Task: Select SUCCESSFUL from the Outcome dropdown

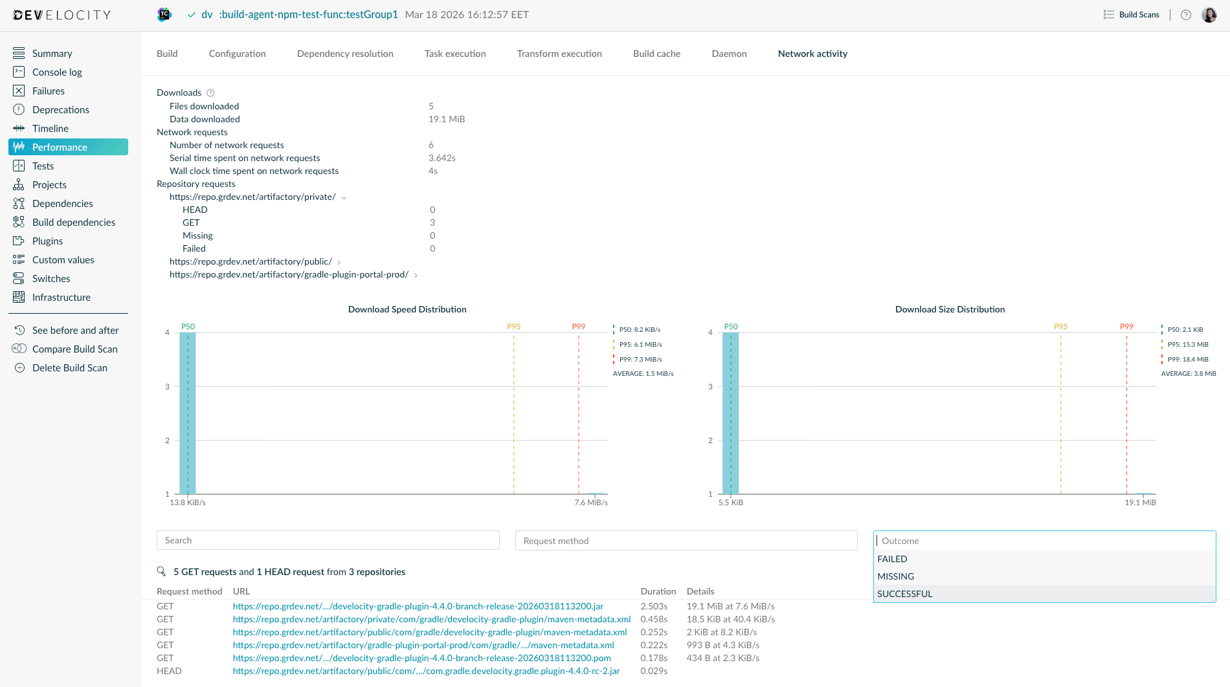Action: pyautogui.click(x=905, y=593)
